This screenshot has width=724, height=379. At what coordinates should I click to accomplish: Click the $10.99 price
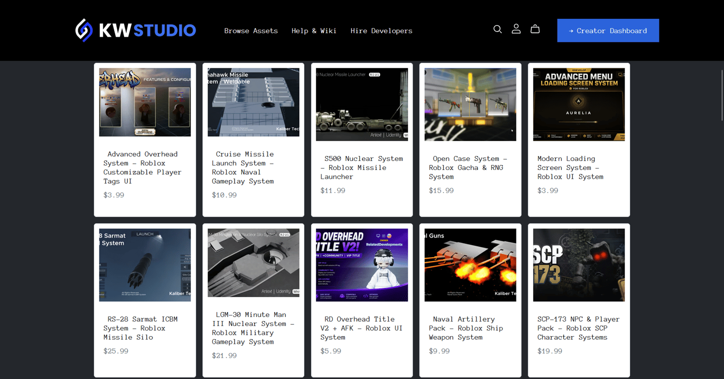tap(224, 195)
